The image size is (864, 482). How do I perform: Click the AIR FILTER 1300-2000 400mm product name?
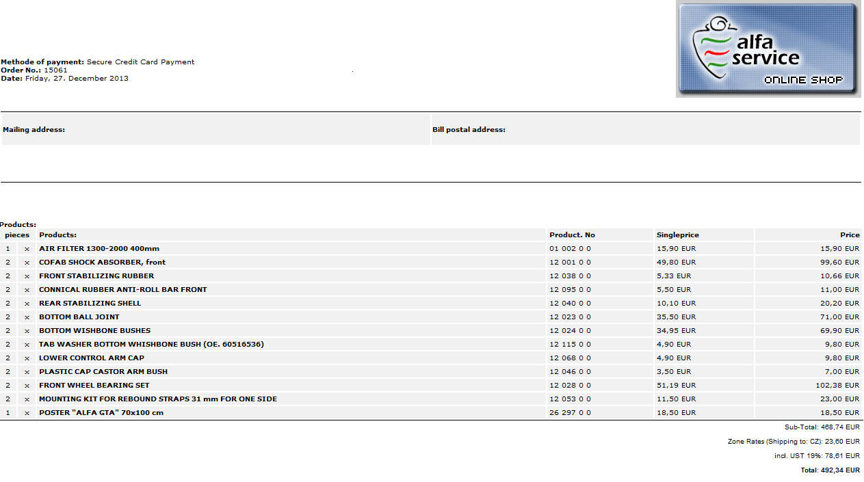point(99,249)
